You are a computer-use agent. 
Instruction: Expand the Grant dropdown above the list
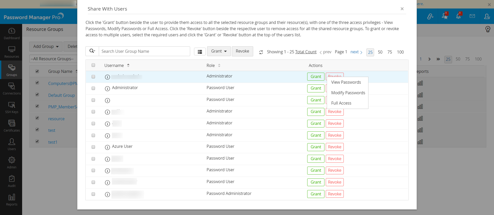(219, 51)
